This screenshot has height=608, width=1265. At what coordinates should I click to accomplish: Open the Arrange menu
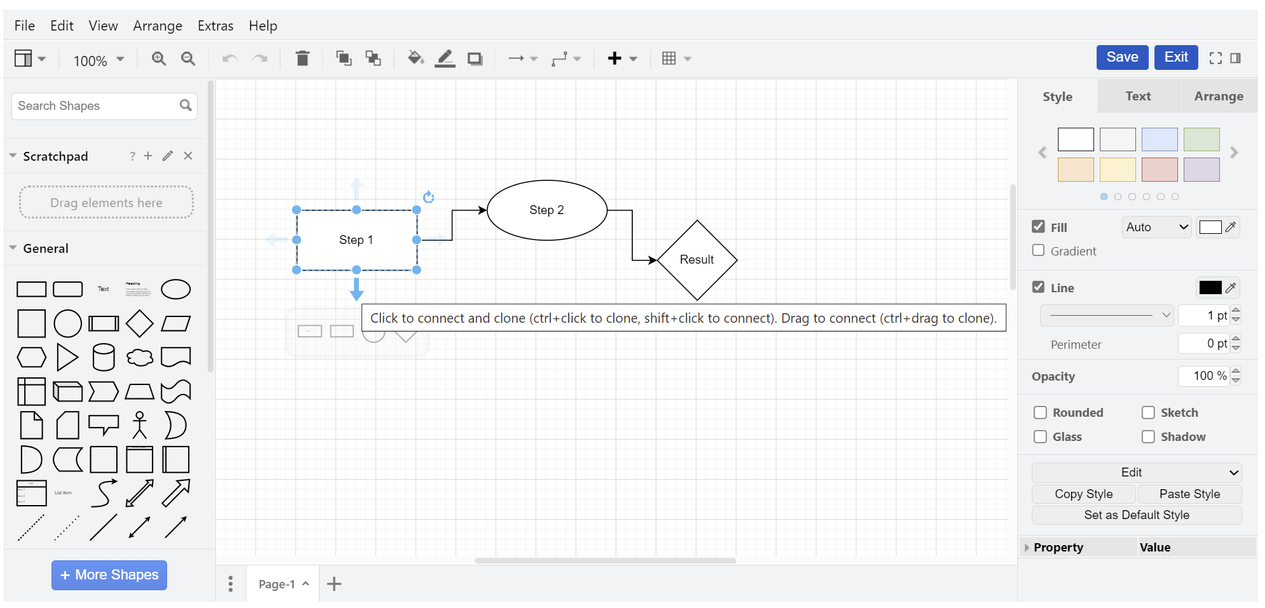pyautogui.click(x=158, y=26)
